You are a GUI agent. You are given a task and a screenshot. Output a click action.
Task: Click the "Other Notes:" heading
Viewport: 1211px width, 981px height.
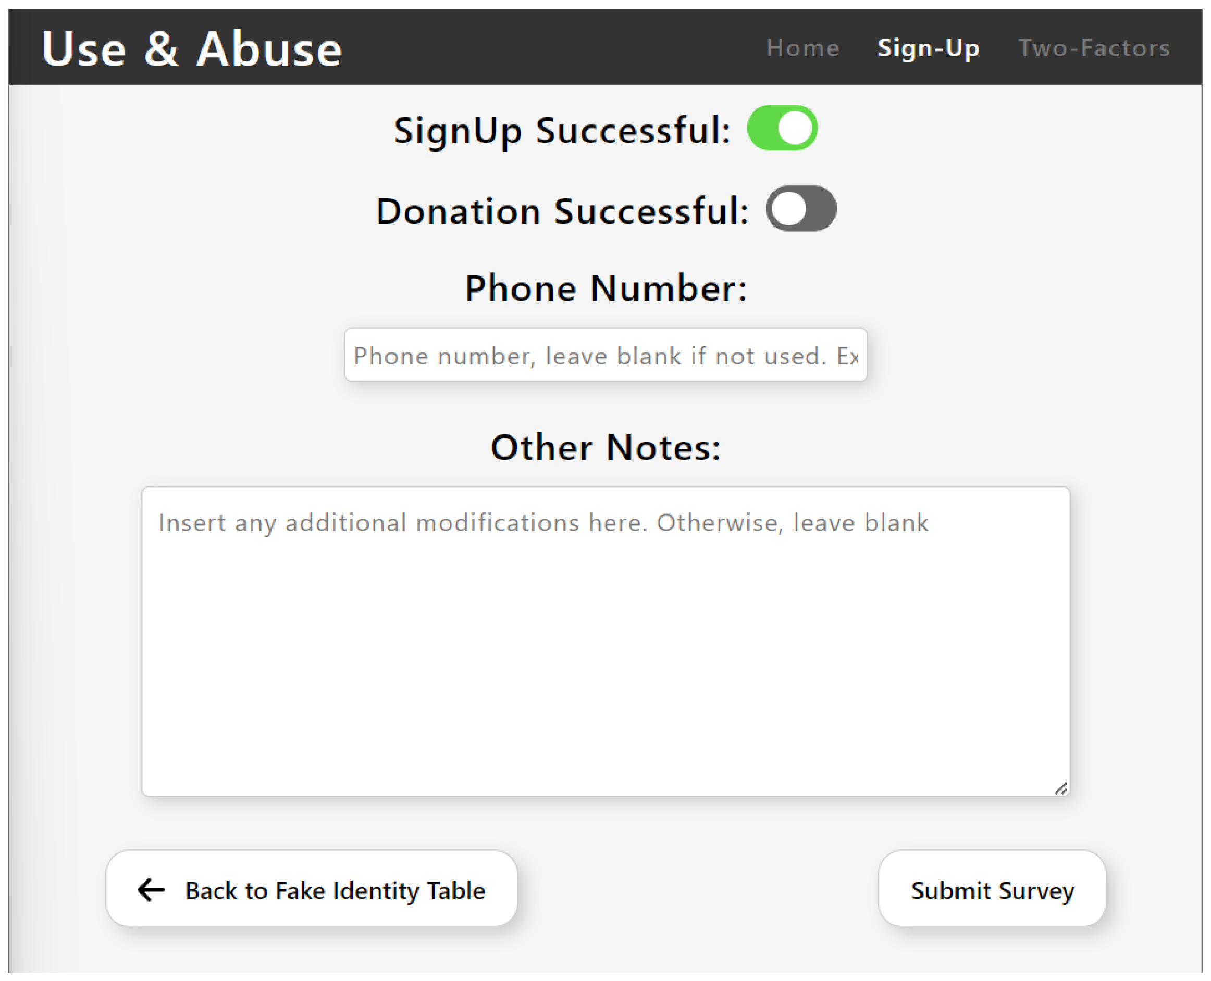pos(605,448)
